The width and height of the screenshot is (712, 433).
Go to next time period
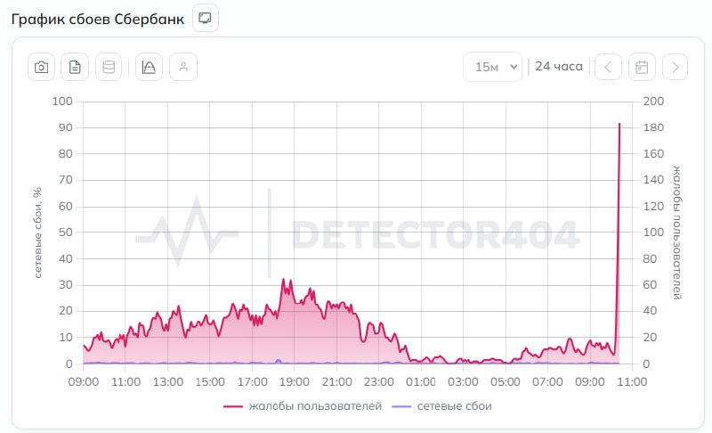point(676,67)
